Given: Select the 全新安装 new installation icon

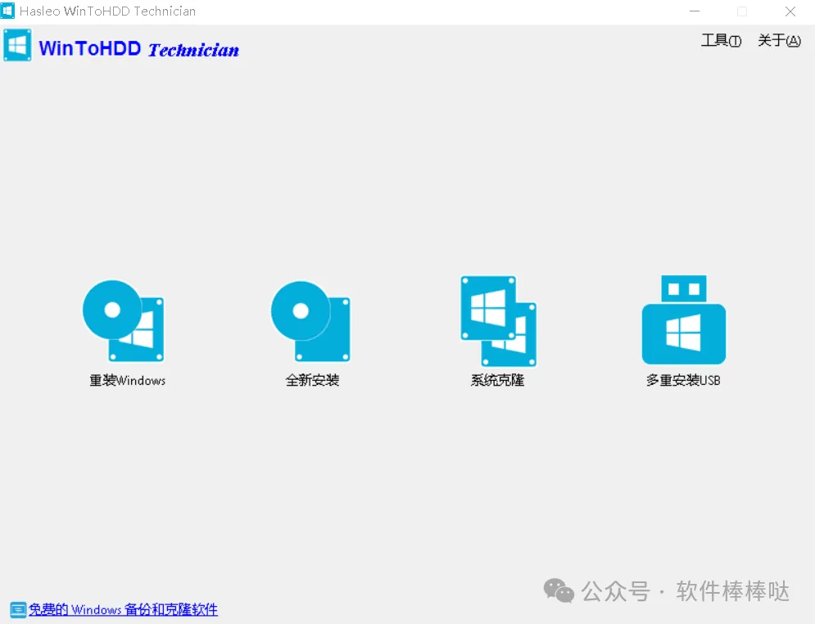Looking at the screenshot, I should pos(310,321).
